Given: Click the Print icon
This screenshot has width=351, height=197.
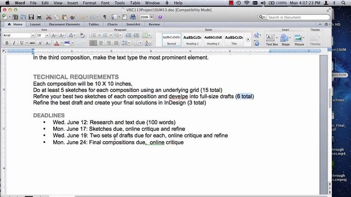Looking at the screenshot, I should [39, 17].
